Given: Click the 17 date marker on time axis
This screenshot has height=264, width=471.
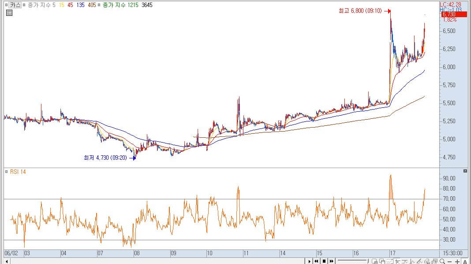Looking at the screenshot, I should pos(392,253).
